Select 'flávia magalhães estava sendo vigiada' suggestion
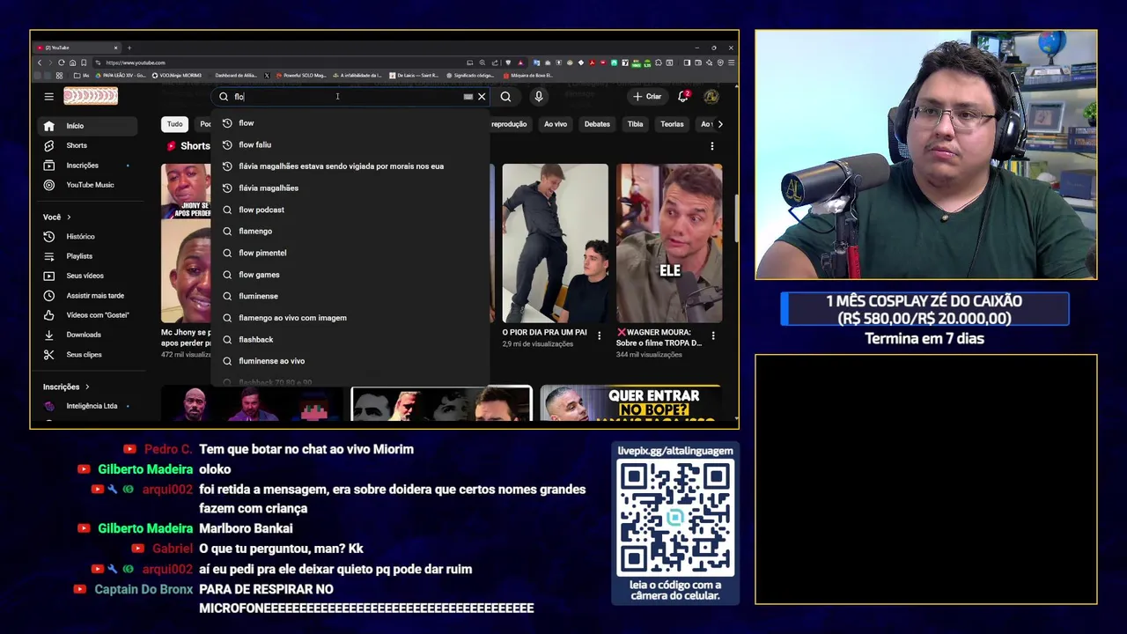1127x634 pixels. click(350, 166)
